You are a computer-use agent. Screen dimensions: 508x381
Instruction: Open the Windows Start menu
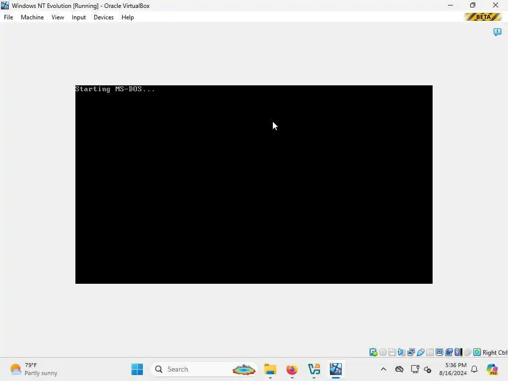point(137,369)
